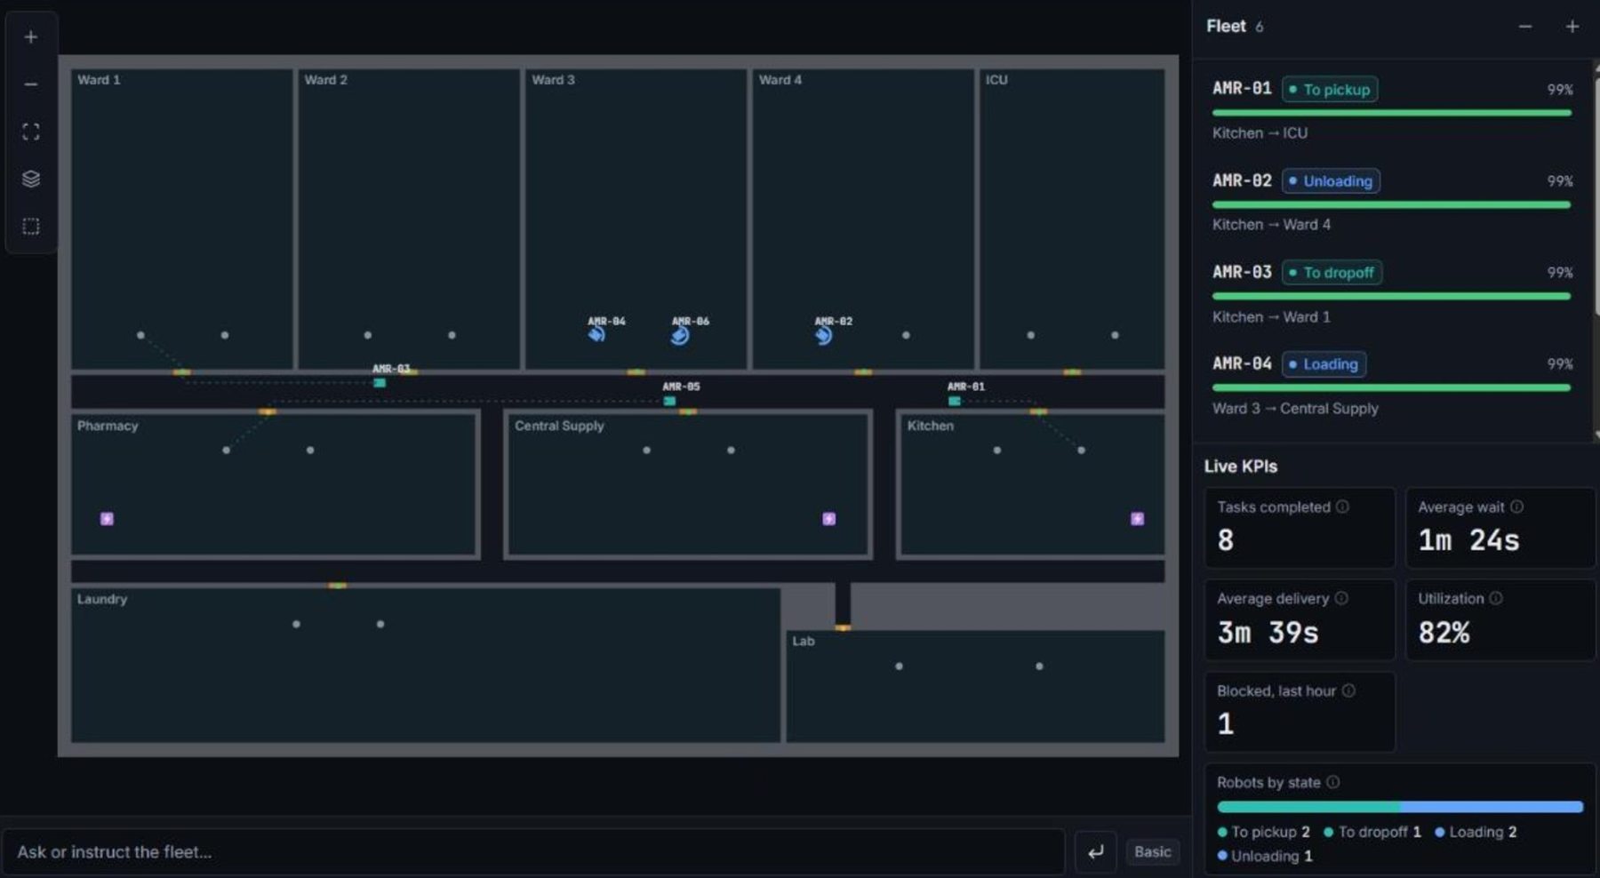Click the blue segment of the Robots by state bar

(x=1492, y=807)
